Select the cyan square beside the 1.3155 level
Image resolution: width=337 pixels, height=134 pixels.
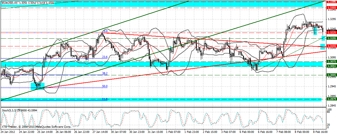323,46
